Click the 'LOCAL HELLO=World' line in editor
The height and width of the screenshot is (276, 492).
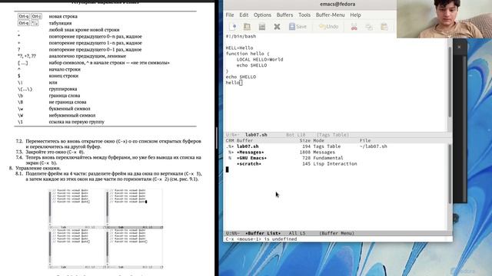pos(260,60)
